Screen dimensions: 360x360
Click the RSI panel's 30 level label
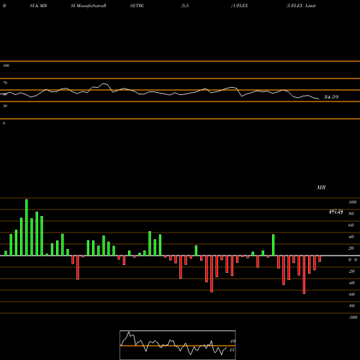[x=5, y=106]
